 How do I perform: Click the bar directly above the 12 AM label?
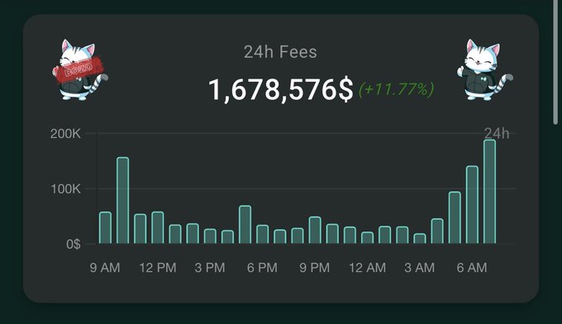(x=368, y=238)
